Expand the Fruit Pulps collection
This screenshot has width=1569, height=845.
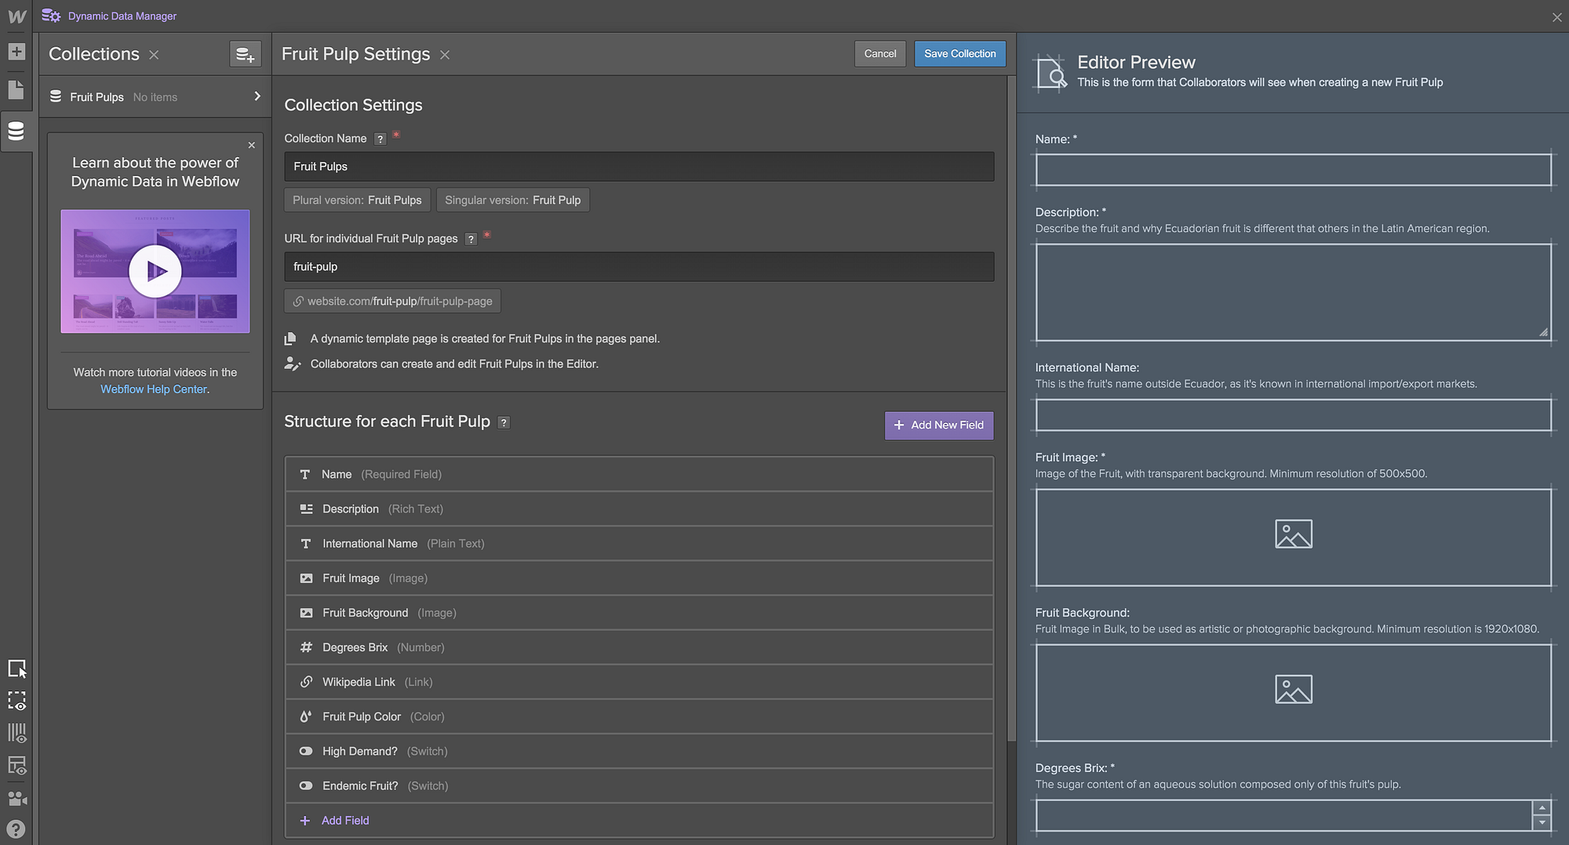(x=257, y=97)
